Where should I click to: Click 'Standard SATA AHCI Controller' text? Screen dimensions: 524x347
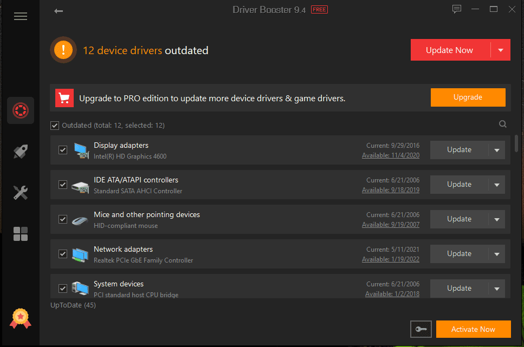138,191
